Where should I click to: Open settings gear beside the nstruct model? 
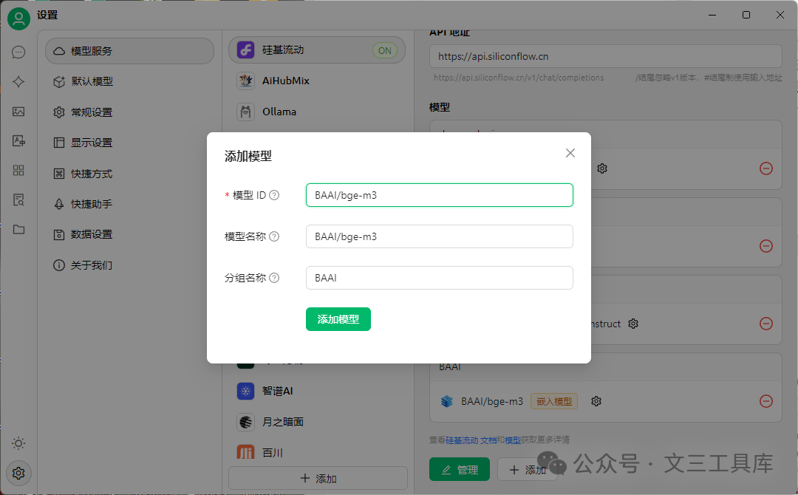(x=633, y=324)
